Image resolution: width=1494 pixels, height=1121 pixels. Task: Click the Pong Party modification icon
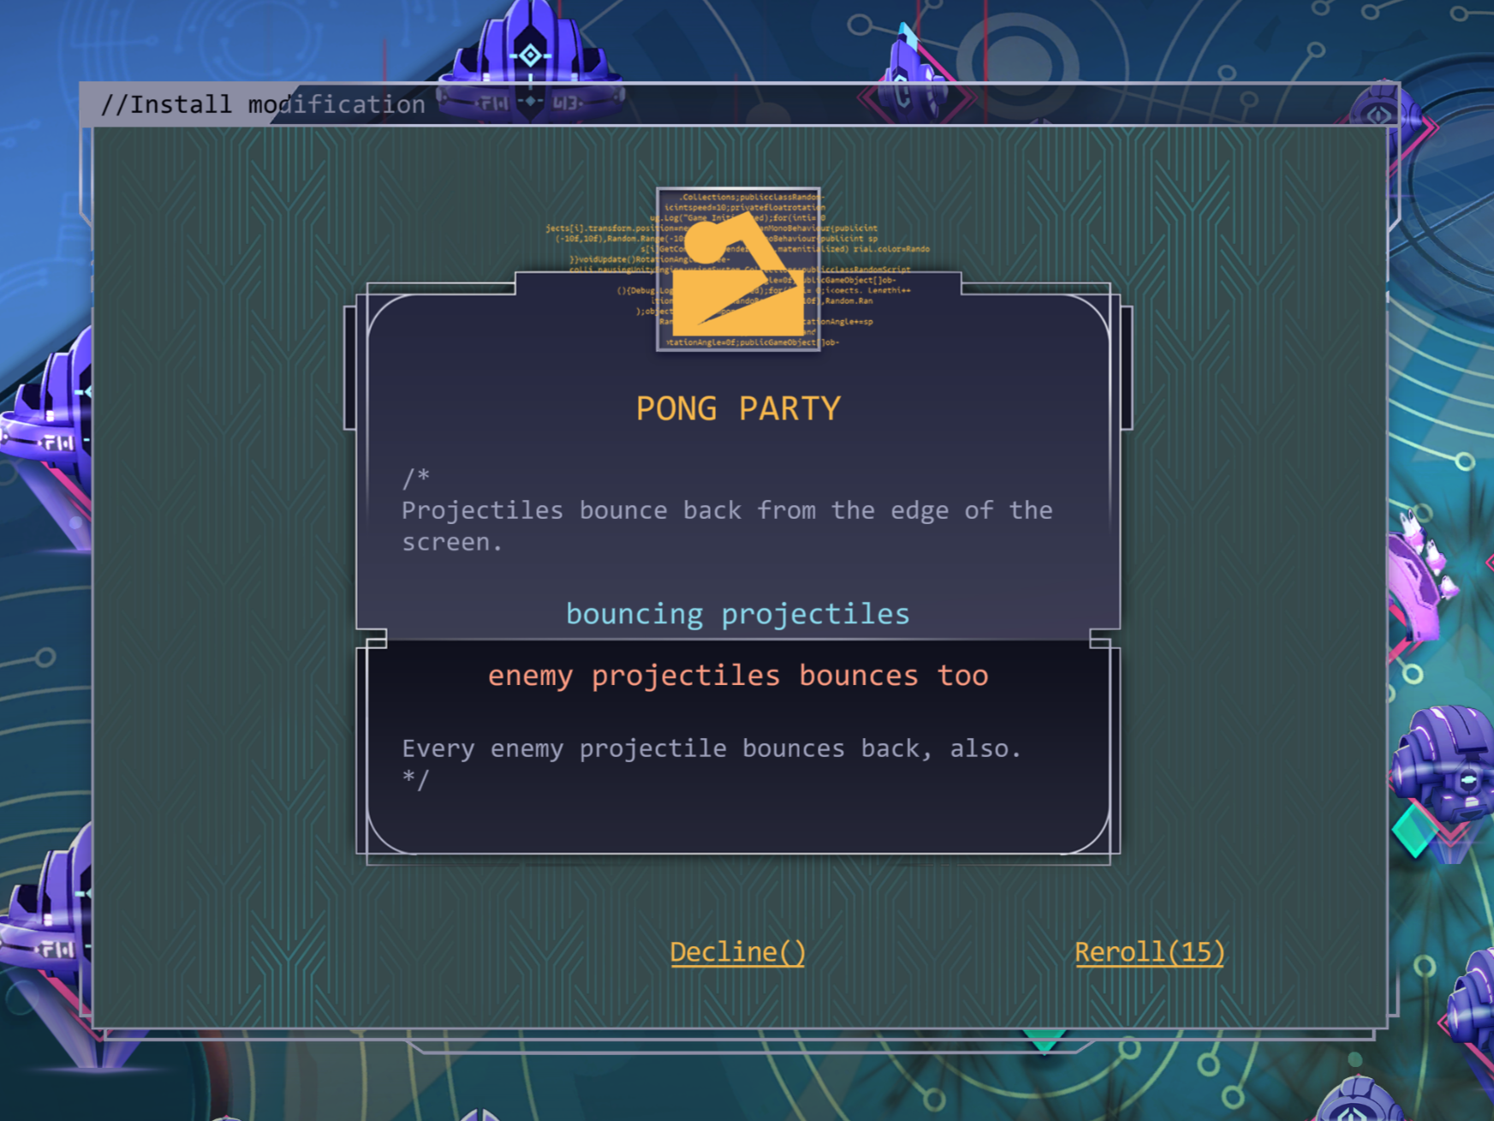pos(738,269)
